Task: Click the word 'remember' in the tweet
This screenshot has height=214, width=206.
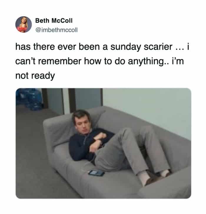Action: (60, 61)
